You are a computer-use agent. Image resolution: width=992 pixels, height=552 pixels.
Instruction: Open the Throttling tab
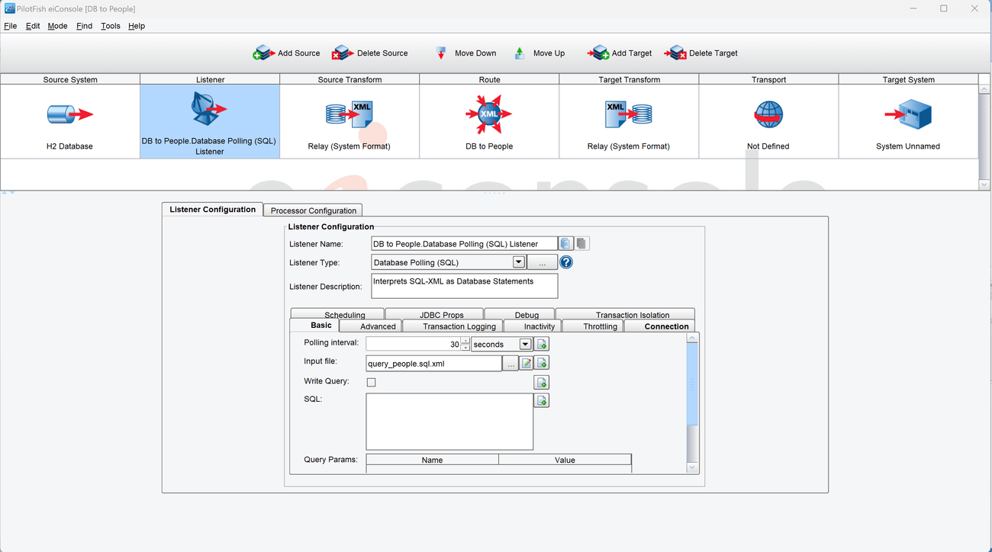coord(592,326)
